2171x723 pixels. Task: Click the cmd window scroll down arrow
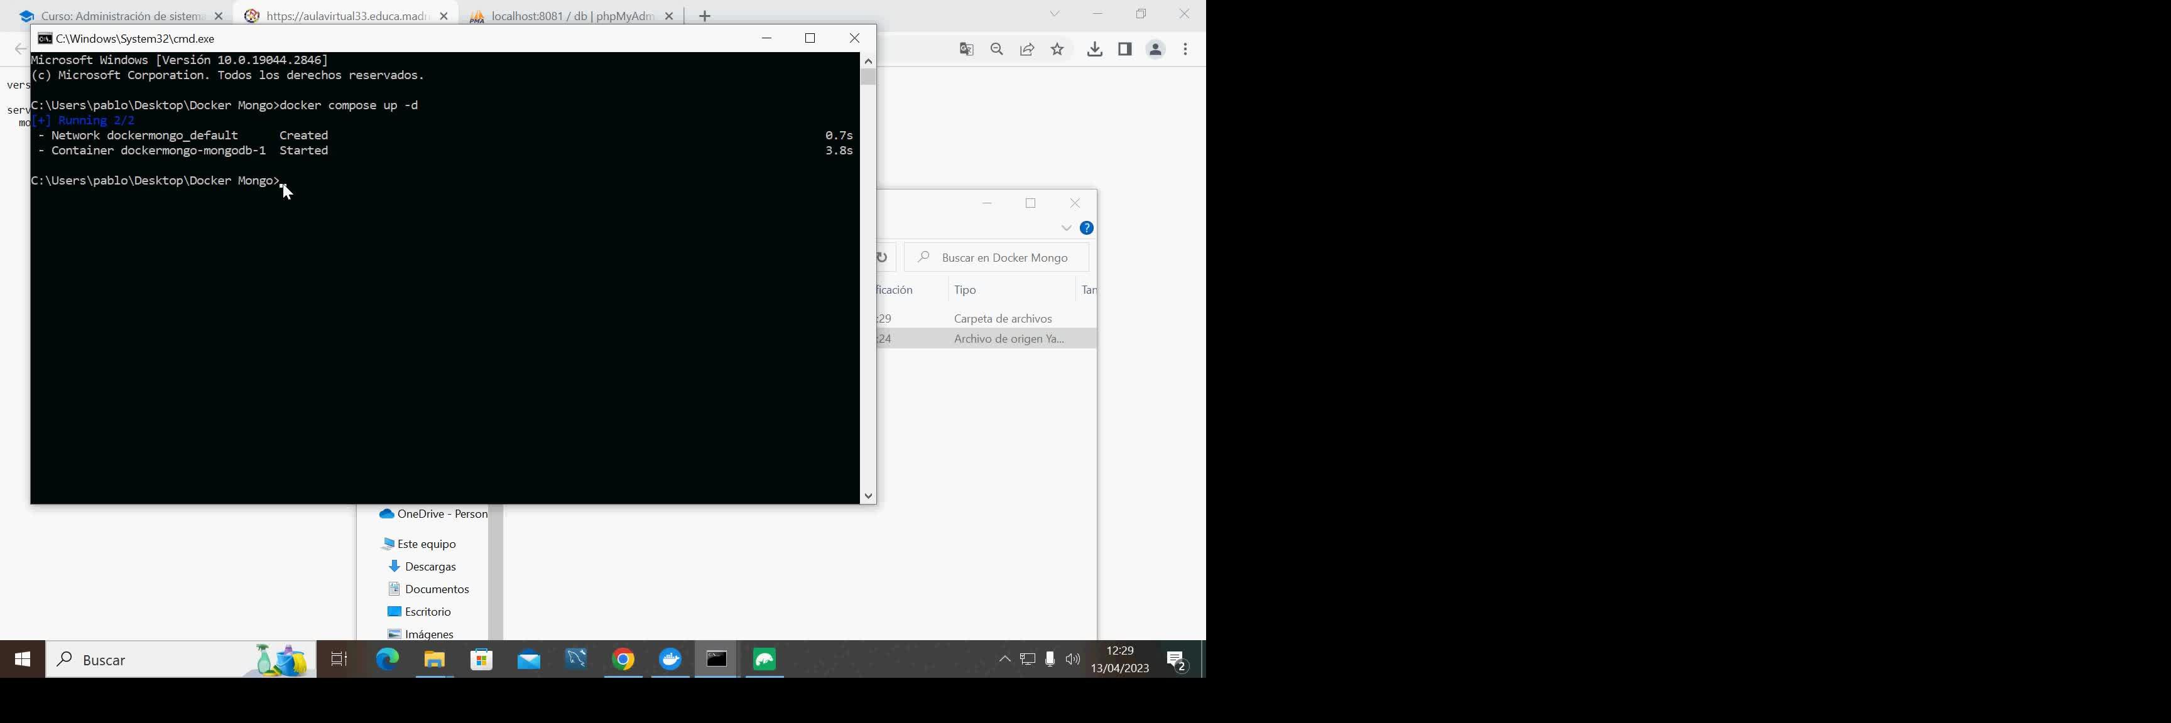(x=868, y=496)
